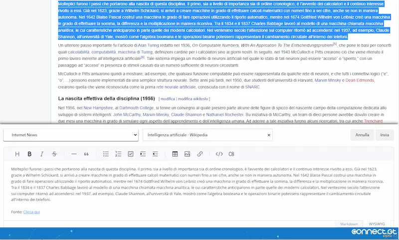Open the Dean Edmonds red link

coord(360,80)
